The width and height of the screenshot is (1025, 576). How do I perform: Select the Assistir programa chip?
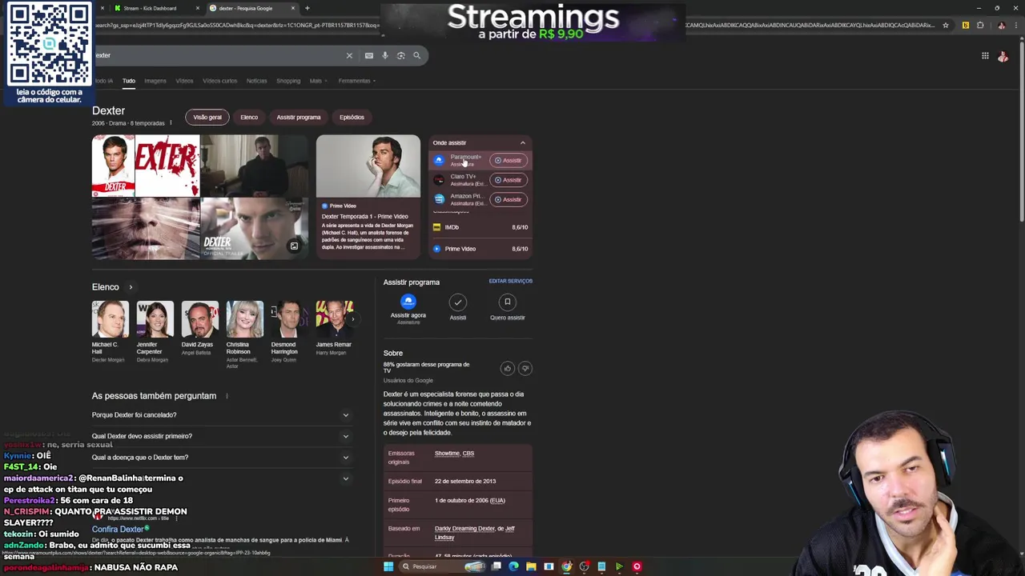(299, 118)
